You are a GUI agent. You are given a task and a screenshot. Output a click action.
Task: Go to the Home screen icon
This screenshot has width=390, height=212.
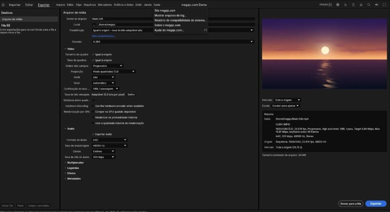3,4
